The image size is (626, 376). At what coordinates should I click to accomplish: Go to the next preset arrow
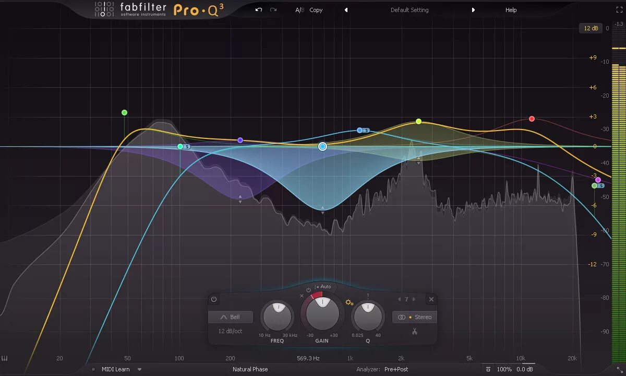click(x=473, y=10)
